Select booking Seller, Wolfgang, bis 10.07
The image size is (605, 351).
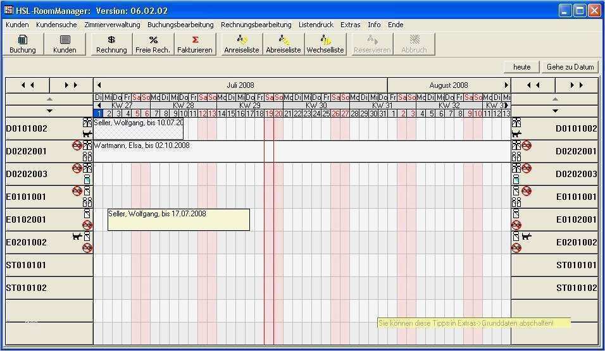[x=139, y=129]
